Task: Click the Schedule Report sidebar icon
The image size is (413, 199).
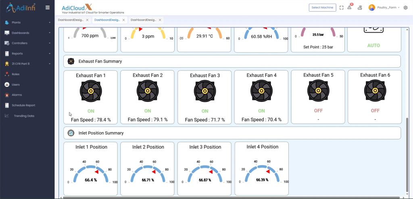Action: 7,105
